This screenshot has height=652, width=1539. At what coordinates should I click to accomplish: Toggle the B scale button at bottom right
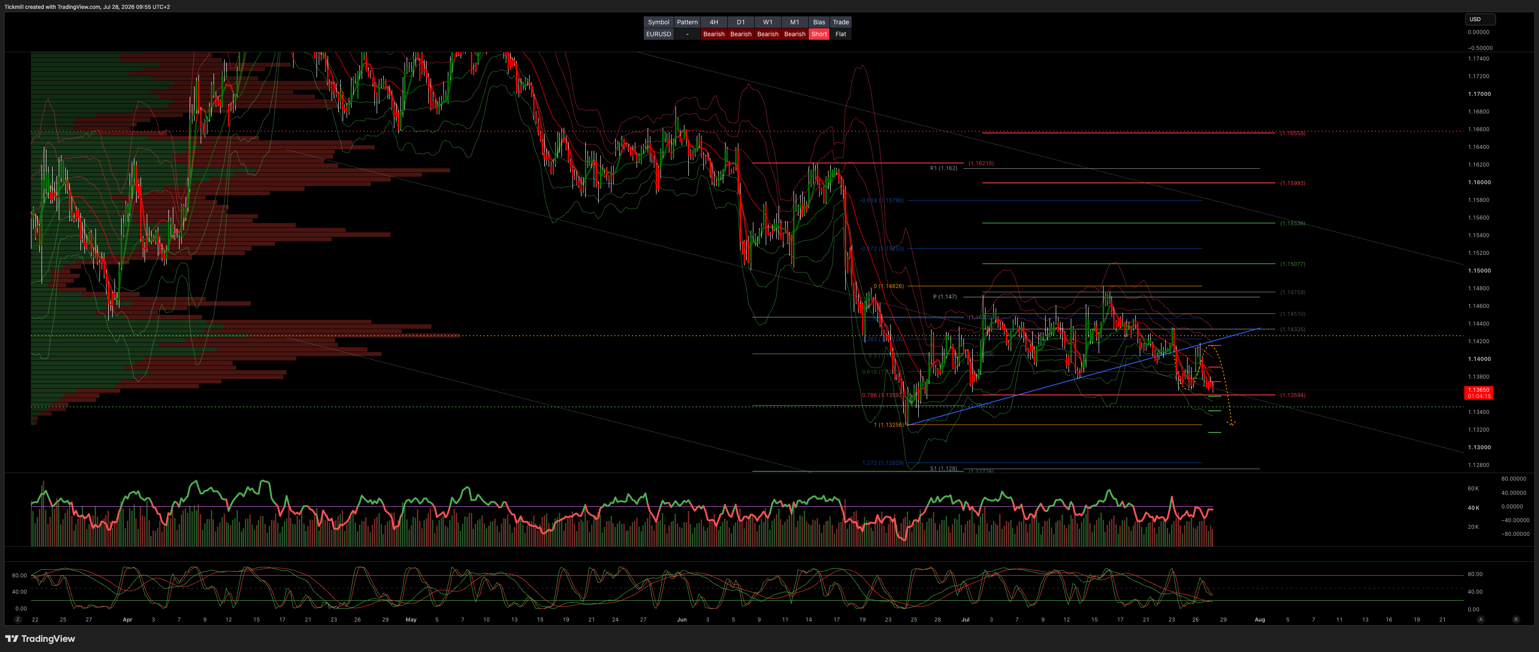tap(1516, 620)
